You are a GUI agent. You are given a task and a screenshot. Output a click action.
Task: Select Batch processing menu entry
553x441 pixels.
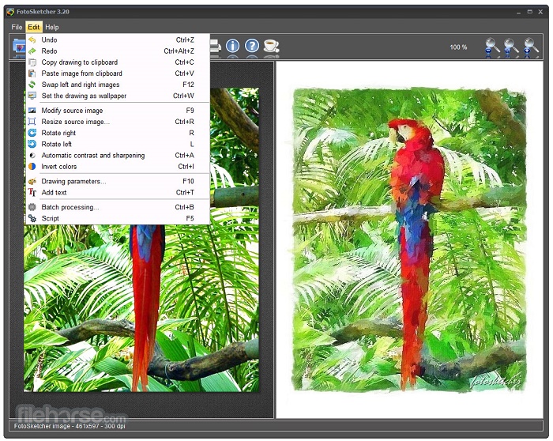70,207
